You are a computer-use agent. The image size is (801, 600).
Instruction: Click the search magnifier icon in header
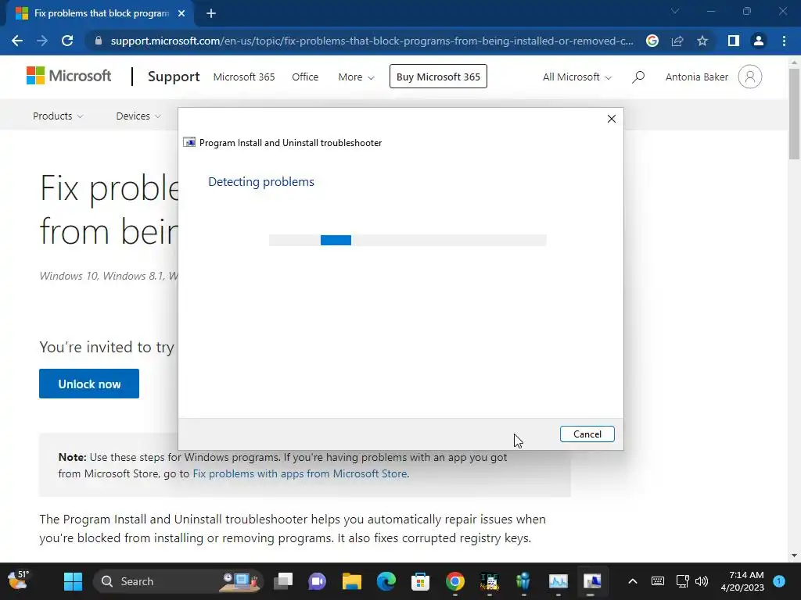(x=638, y=77)
